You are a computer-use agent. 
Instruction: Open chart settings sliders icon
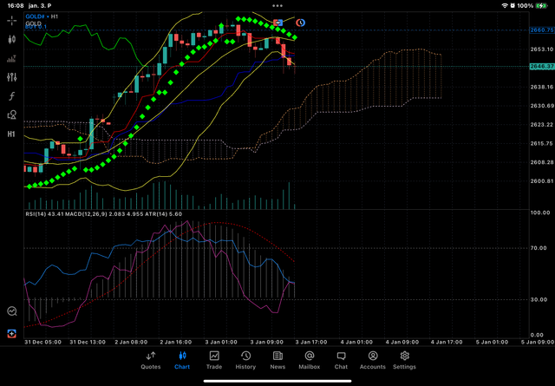(11, 77)
